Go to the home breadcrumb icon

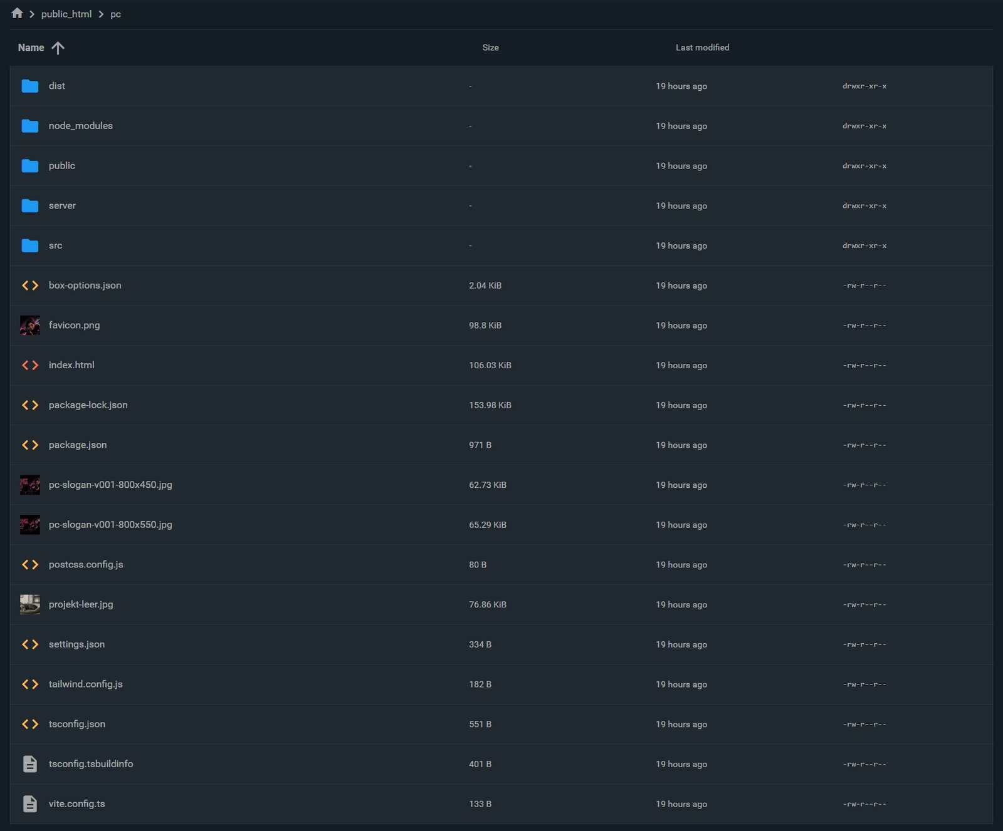[x=17, y=13]
